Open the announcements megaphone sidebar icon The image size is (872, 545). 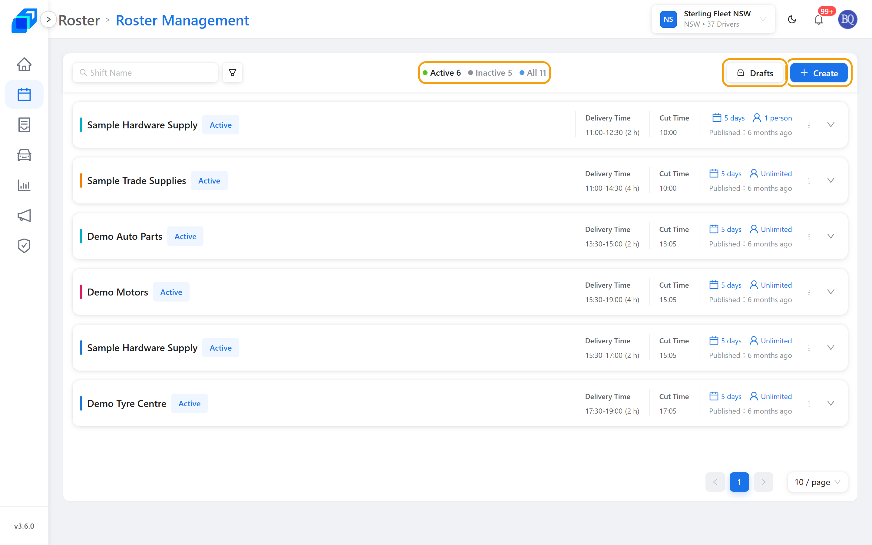point(24,216)
